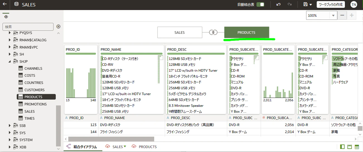The image size is (363, 152).
Task: Expand the SSB schema
Action: point(10,126)
